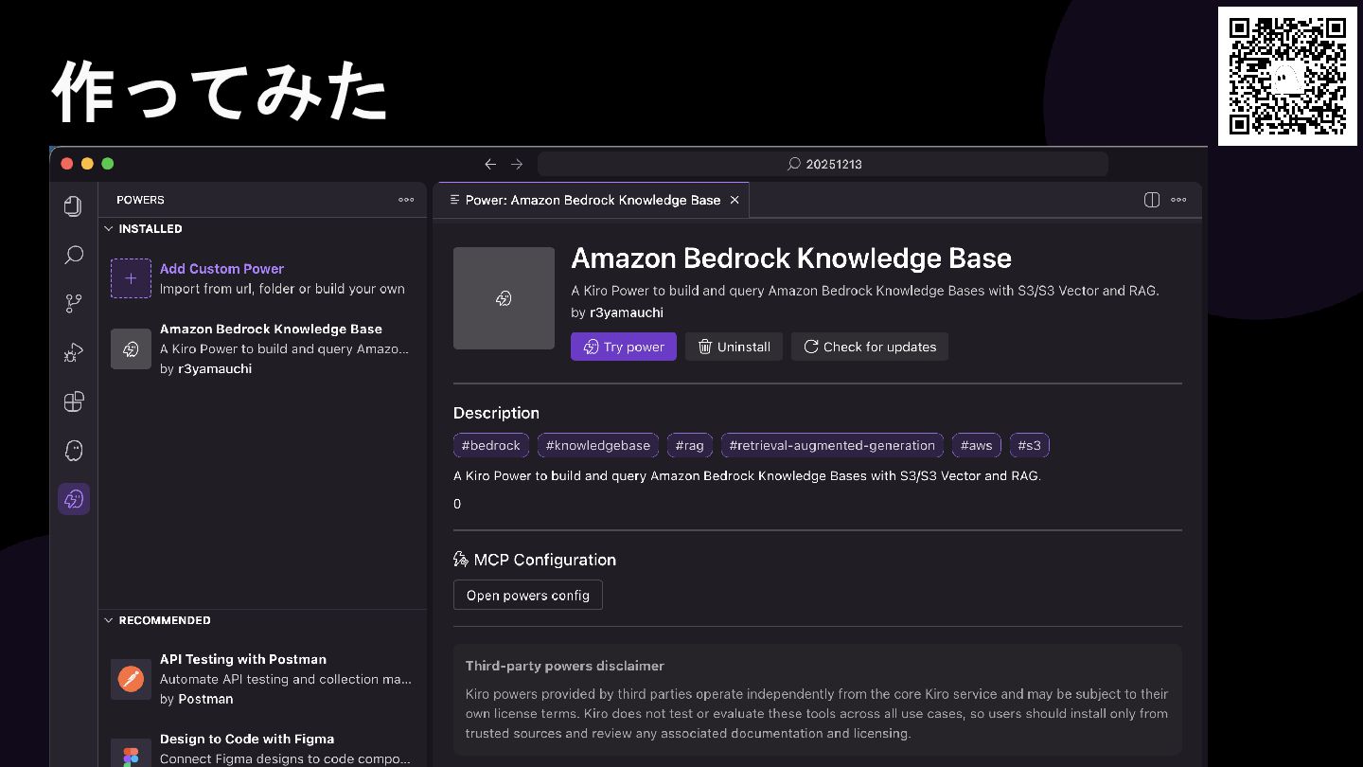1363x767 pixels.
Task: Open the Kiro ghost icon in sidebar
Action: point(73,450)
